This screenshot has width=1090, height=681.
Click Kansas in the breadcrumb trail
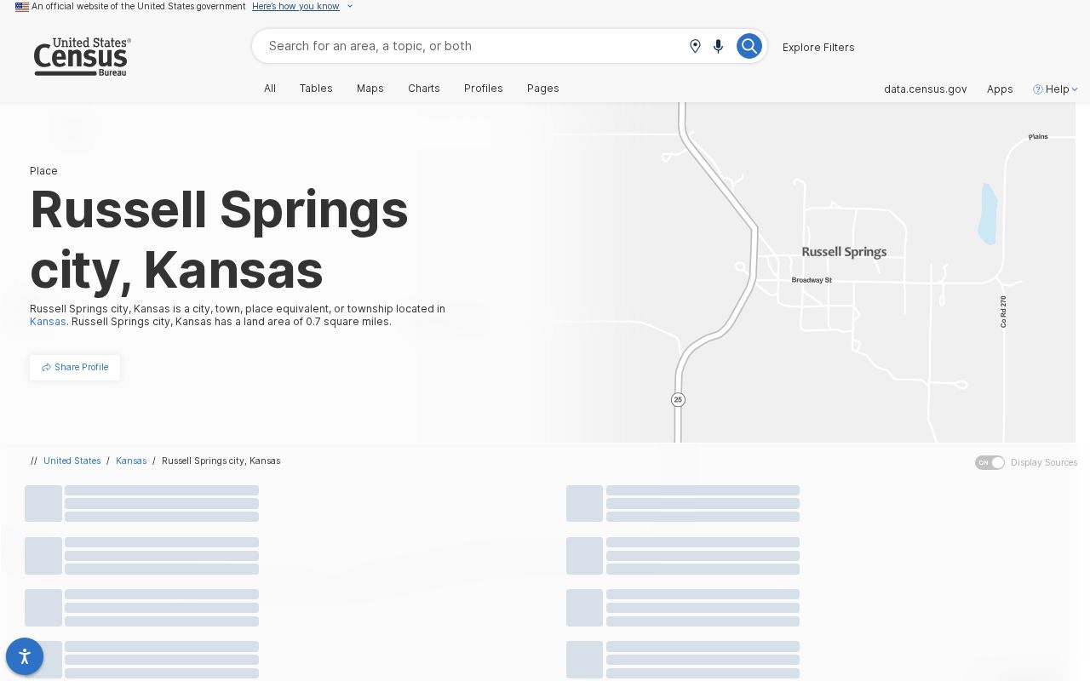(x=131, y=461)
